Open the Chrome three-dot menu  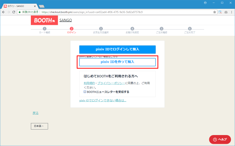tap(232, 12)
